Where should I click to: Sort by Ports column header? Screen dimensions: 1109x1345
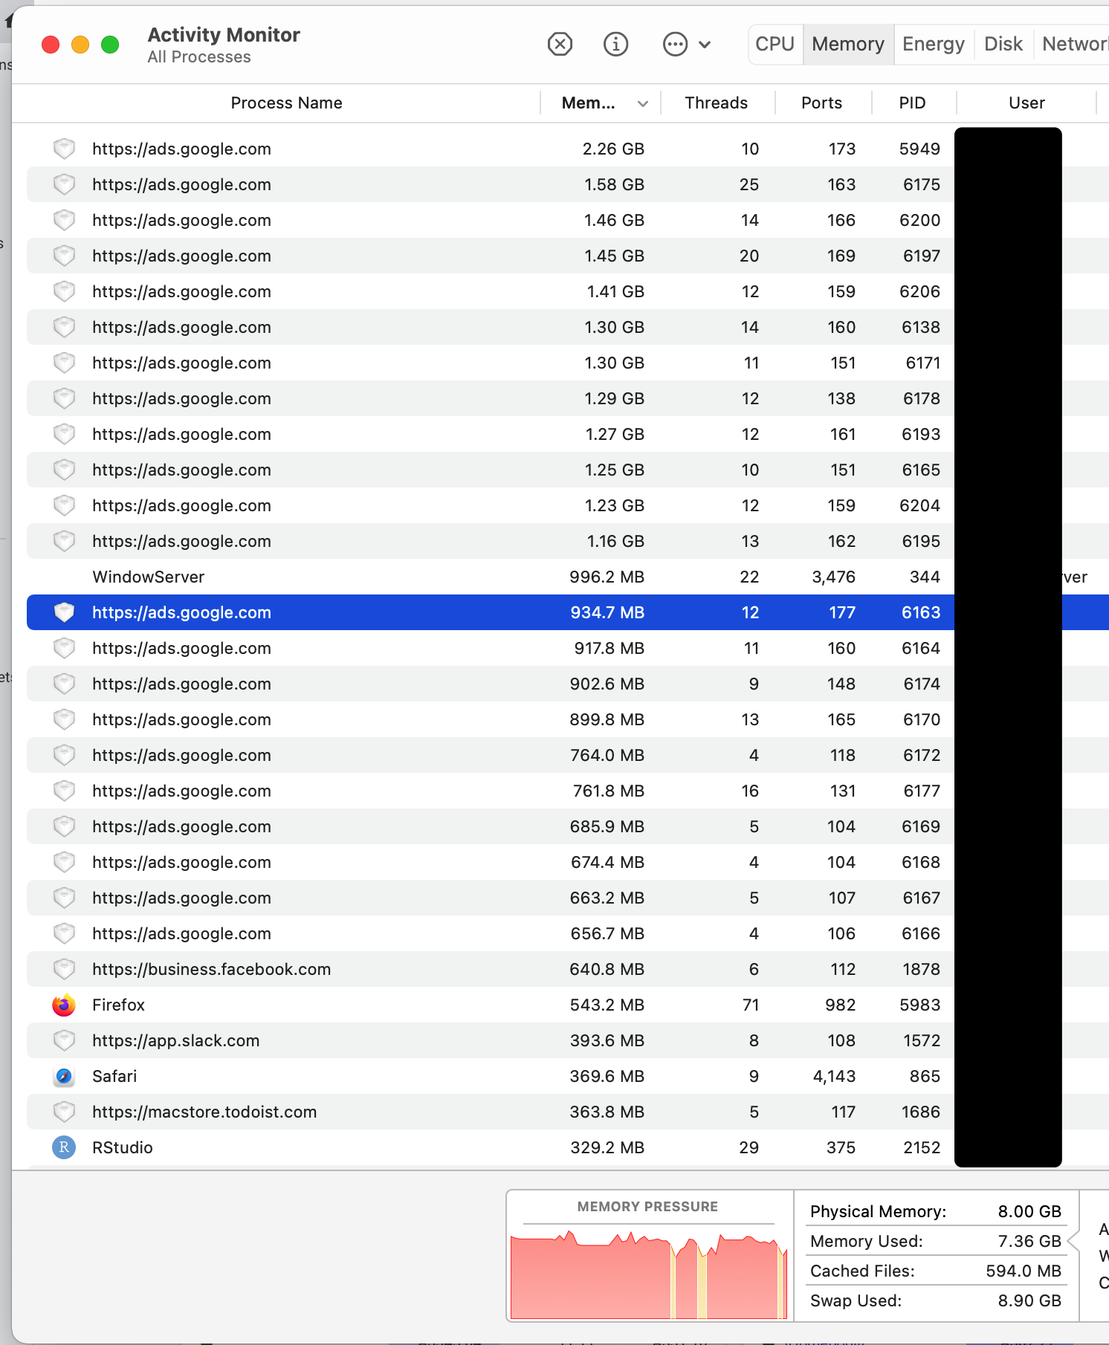[821, 103]
